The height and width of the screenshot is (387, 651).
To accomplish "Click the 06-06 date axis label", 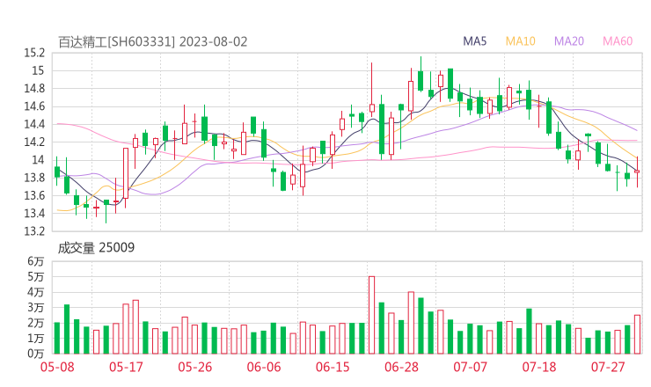I will coord(264,367).
